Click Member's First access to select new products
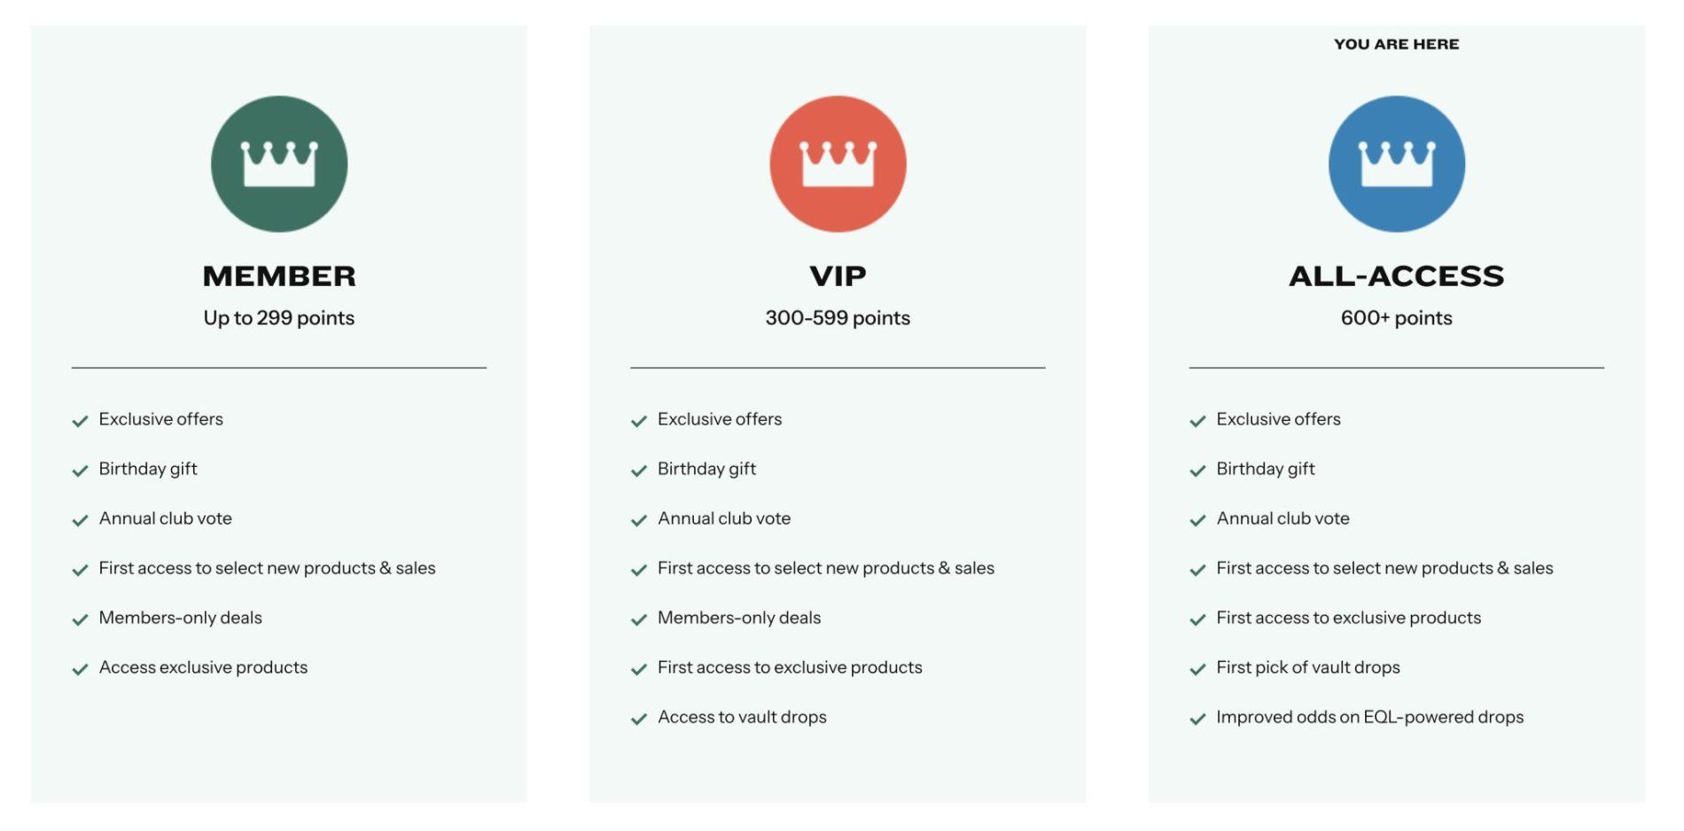Viewport: 1684px width, 831px height. click(267, 568)
